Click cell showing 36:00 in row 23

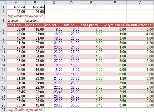[72, 105]
